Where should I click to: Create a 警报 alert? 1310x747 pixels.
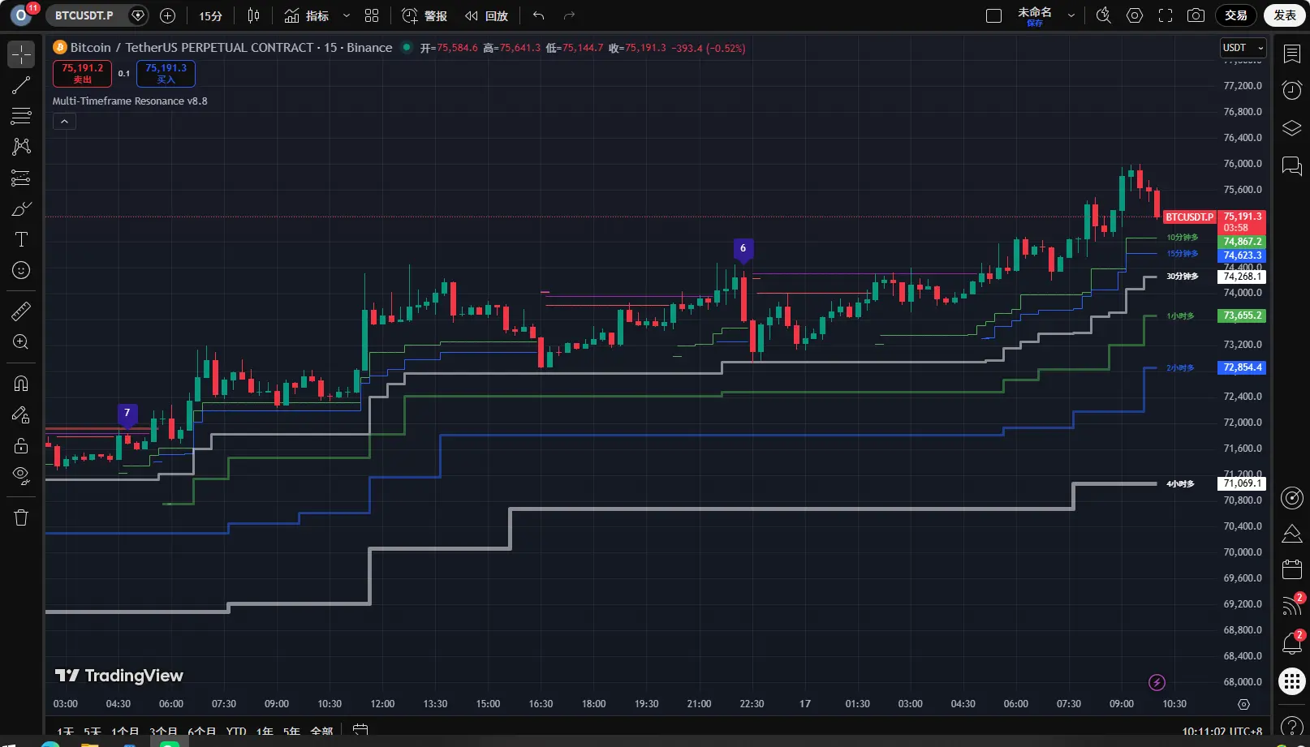pyautogui.click(x=424, y=15)
